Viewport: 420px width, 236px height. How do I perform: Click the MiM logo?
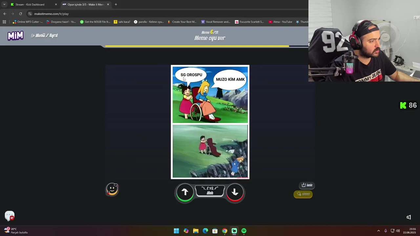tap(15, 35)
